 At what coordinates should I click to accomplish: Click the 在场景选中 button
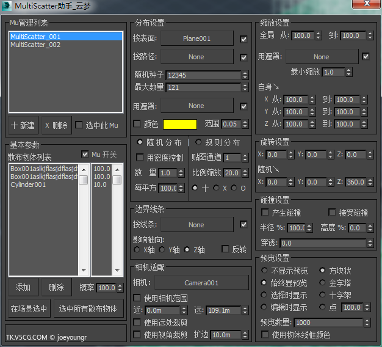tap(29, 309)
